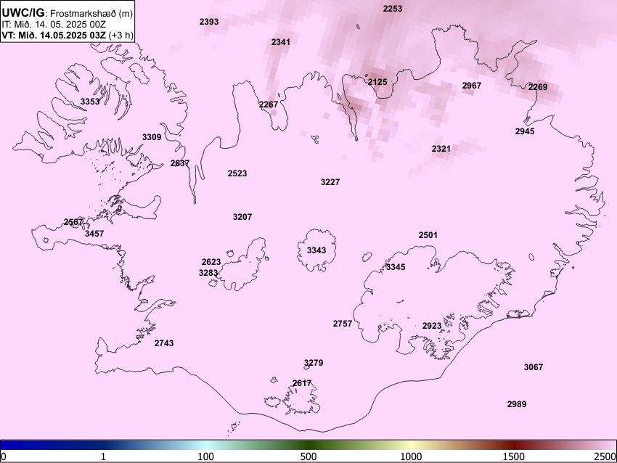Click the 2267 label on the peninsula
Screen dimensions: 617x463
269,105
